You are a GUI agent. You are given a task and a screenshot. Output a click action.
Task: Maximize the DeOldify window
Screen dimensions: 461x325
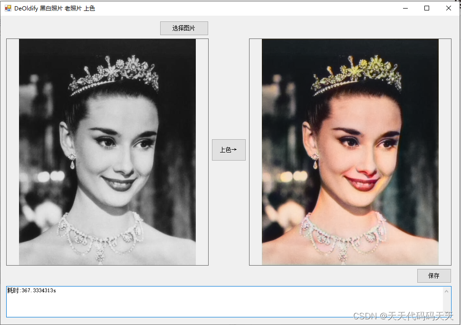pos(427,8)
